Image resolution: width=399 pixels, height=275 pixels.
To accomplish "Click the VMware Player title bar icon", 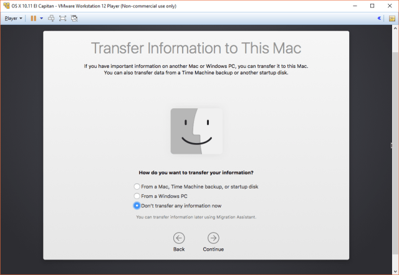I will 6,6.
